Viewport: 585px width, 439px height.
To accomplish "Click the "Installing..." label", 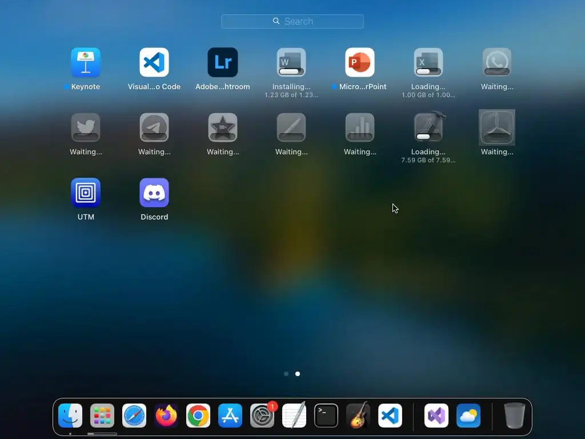I will pyautogui.click(x=291, y=87).
